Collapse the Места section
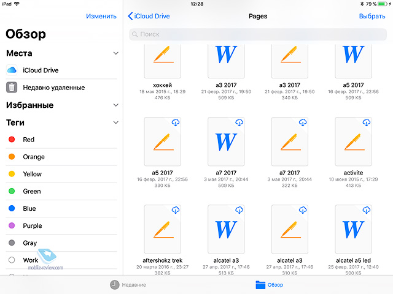393x294 pixels. coord(116,53)
